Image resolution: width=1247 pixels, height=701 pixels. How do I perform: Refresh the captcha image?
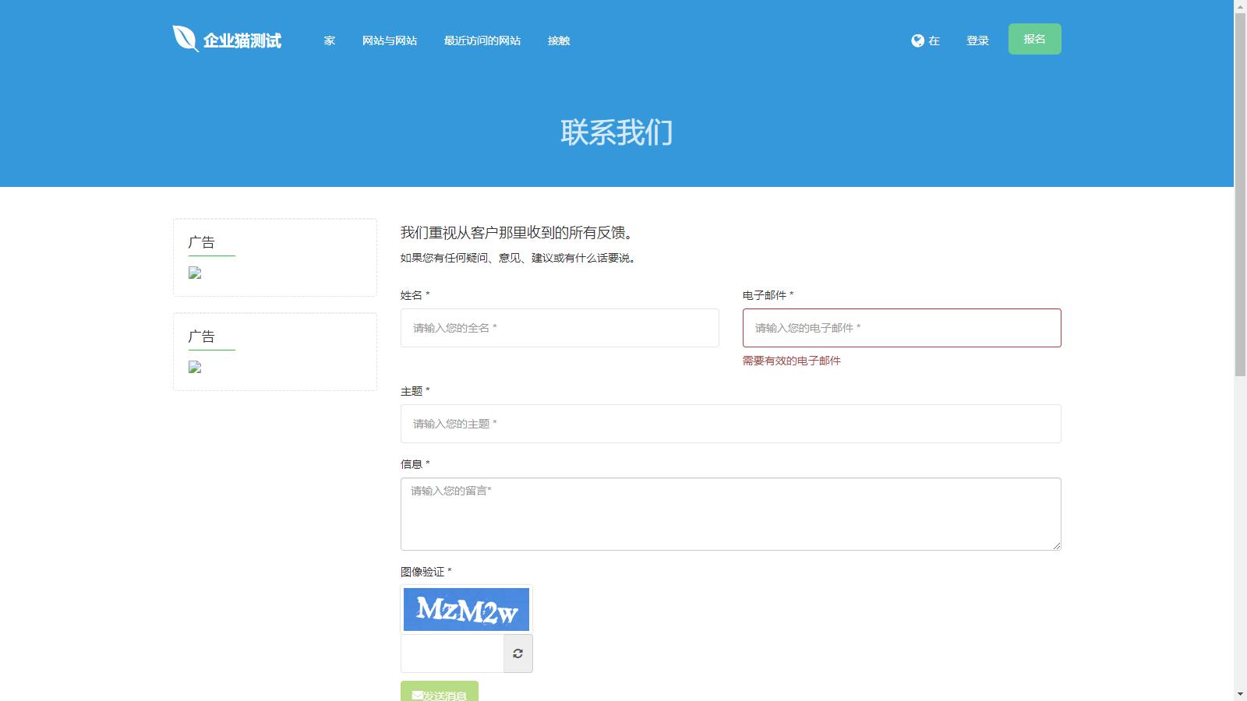[518, 653]
